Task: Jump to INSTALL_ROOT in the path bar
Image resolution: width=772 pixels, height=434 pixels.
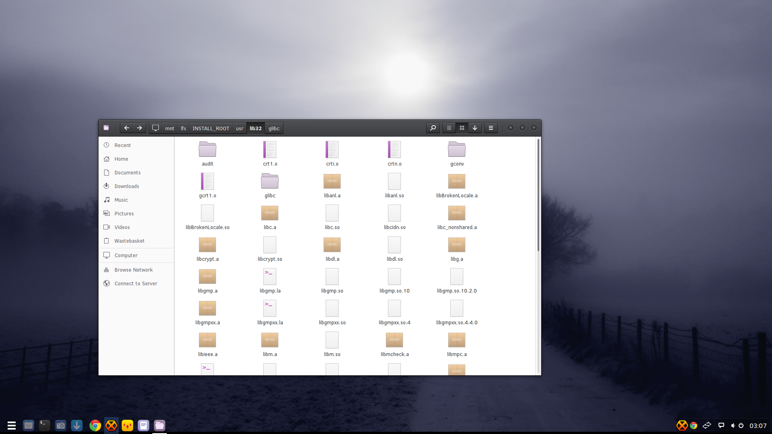Action: [x=211, y=129]
